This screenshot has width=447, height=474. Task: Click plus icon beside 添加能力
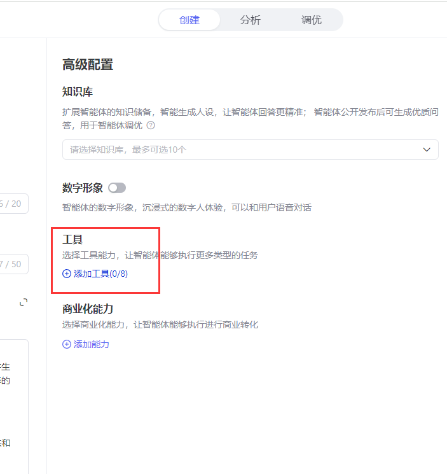tap(66, 344)
